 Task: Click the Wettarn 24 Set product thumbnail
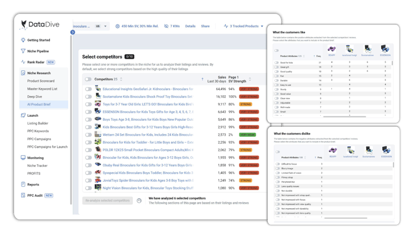click(x=98, y=134)
